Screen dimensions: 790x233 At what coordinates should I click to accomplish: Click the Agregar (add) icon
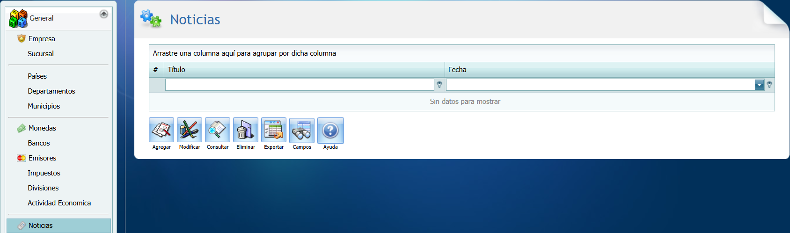[x=161, y=130]
